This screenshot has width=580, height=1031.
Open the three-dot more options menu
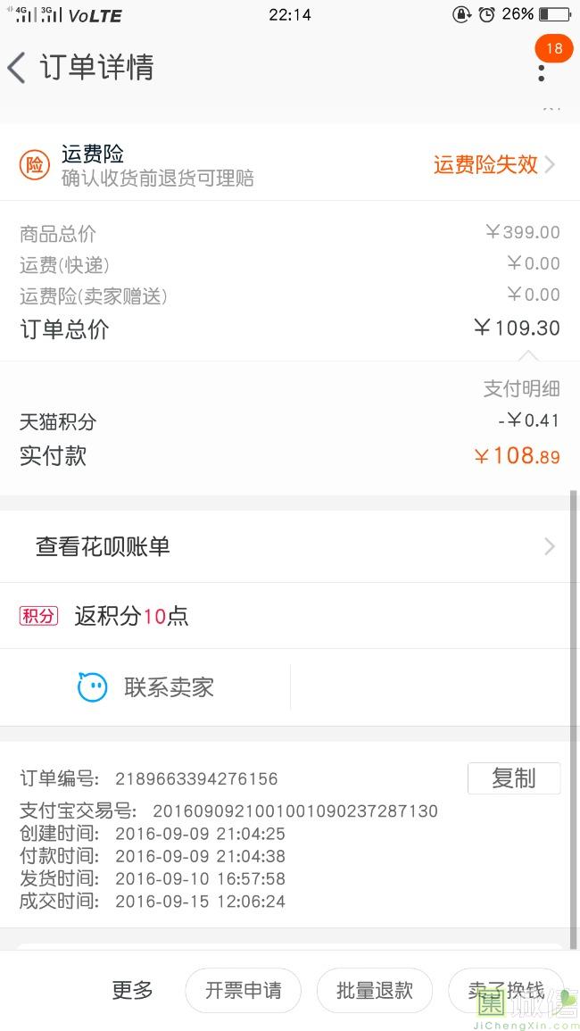coord(541,71)
